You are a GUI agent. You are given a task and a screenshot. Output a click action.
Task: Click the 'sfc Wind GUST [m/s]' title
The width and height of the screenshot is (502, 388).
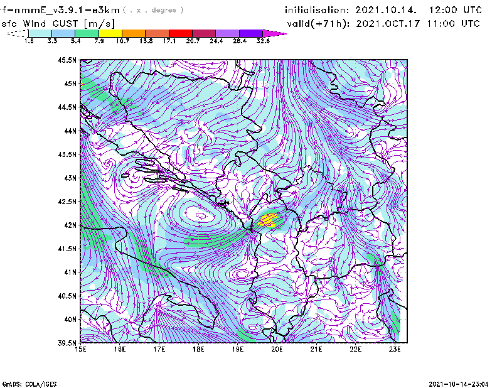click(x=58, y=24)
